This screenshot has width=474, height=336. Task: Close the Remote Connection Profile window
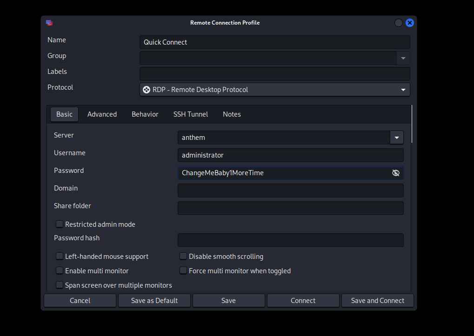pos(409,23)
